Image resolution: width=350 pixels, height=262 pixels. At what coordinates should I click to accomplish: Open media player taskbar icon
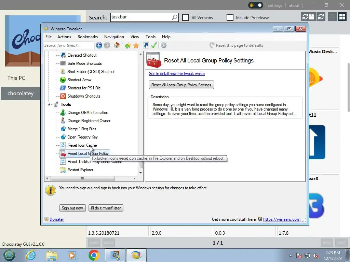(x=72, y=255)
